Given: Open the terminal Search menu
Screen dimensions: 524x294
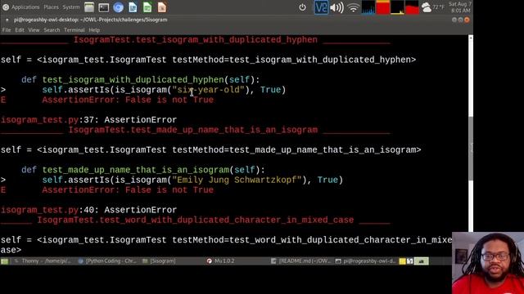Looking at the screenshot, I should (52, 30).
